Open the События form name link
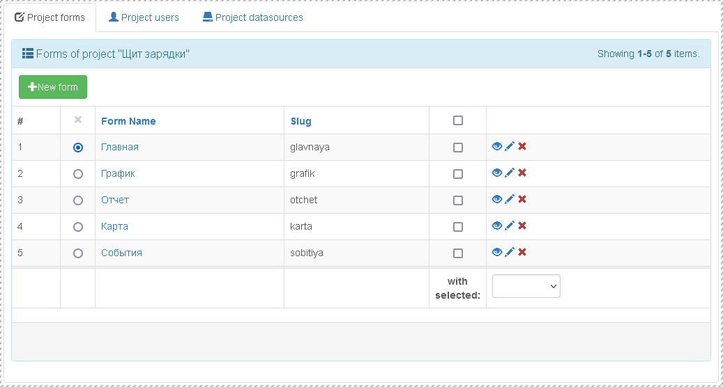 (121, 253)
